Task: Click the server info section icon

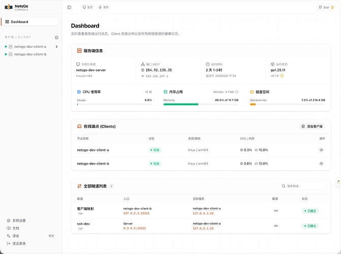Action: pyautogui.click(x=79, y=51)
